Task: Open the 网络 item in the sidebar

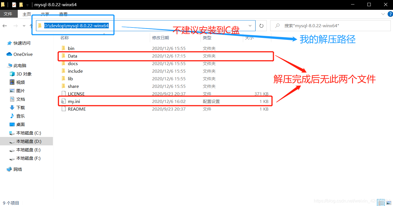Action: (x=17, y=169)
